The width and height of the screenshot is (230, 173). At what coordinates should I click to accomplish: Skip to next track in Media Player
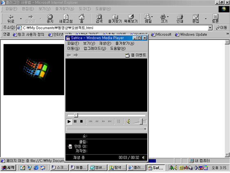pos(110,121)
